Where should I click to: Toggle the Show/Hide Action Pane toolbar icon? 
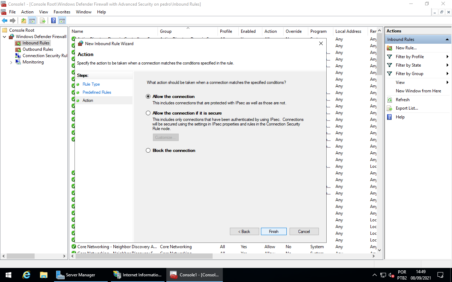coord(62,20)
